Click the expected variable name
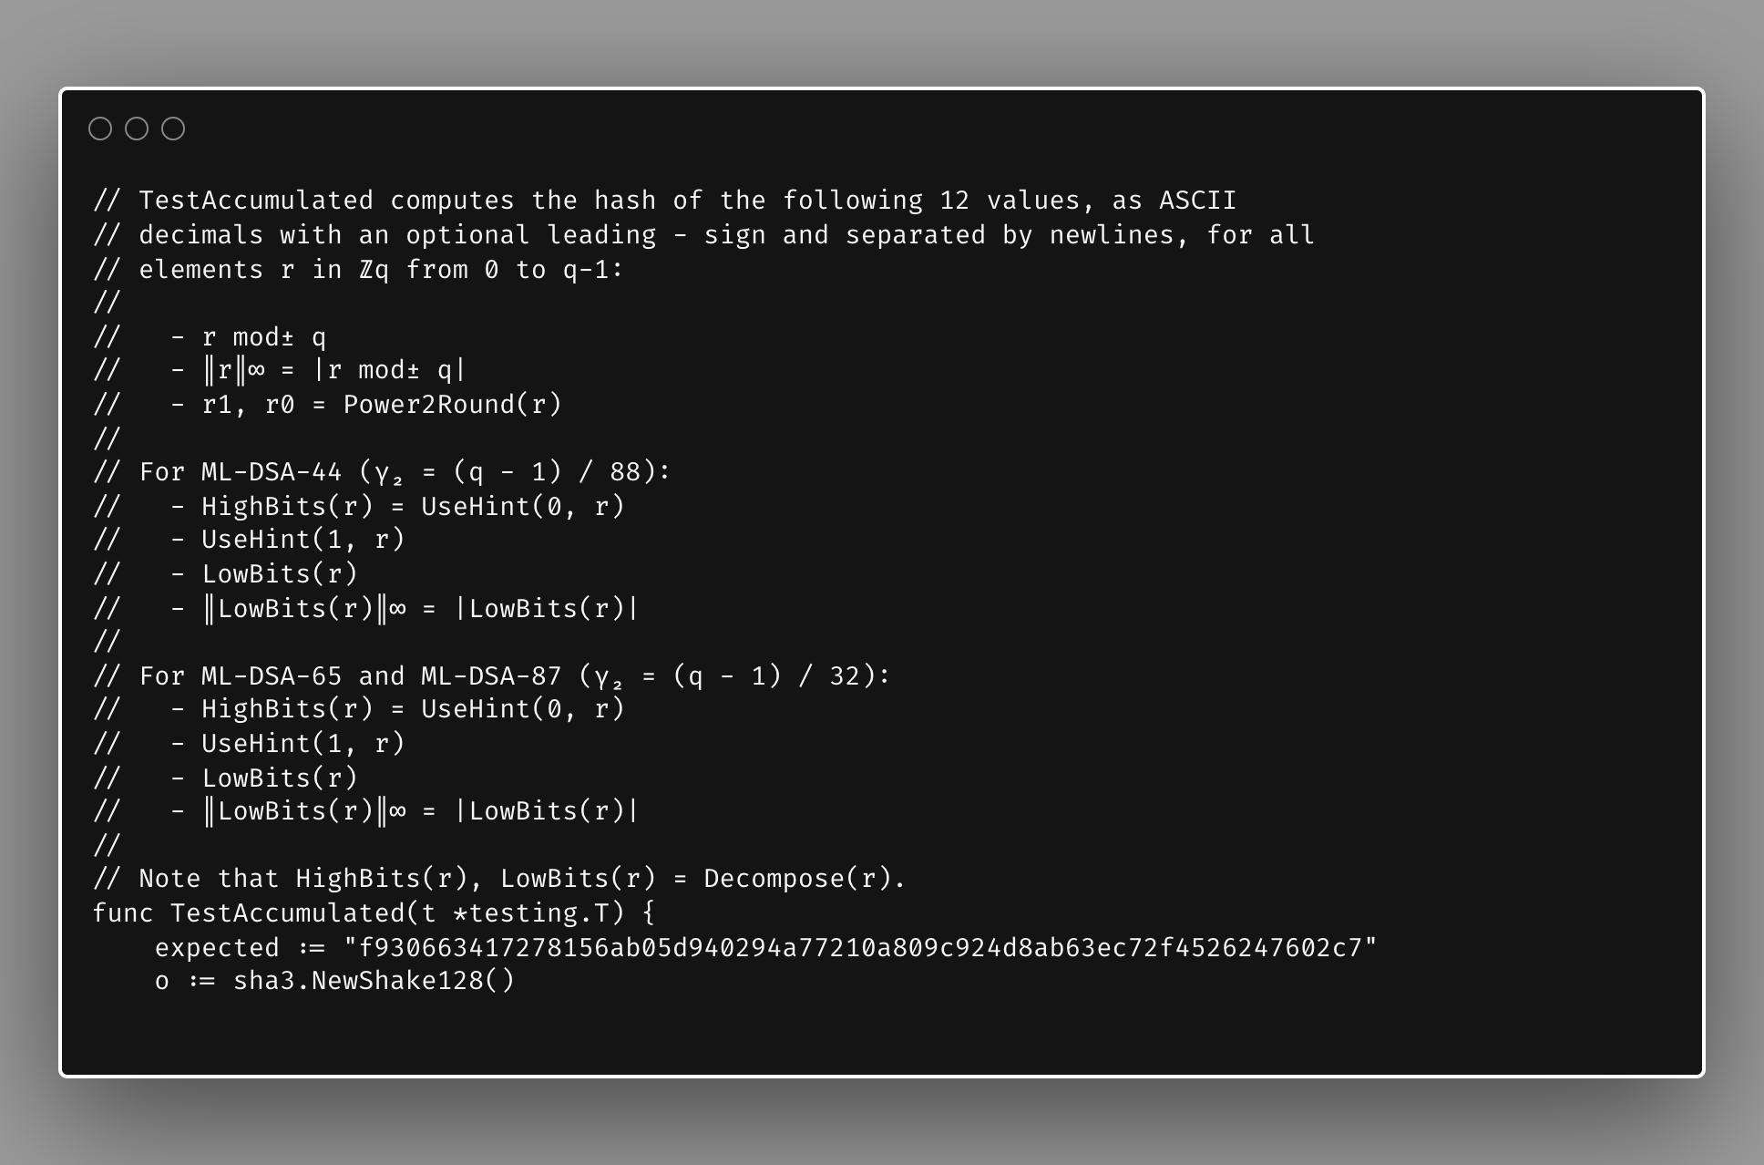Viewport: 1764px width, 1165px height. pos(217,948)
